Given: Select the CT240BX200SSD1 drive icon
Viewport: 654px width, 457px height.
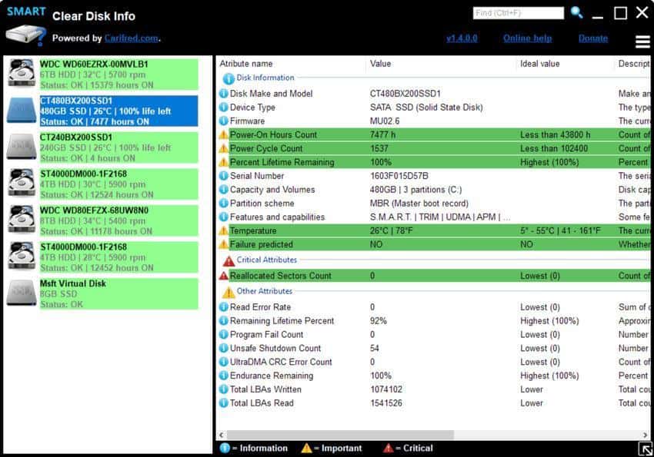Looking at the screenshot, I should point(22,147).
